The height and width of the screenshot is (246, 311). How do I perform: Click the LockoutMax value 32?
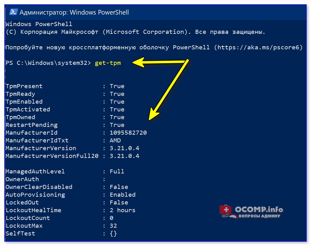pyautogui.click(x=113, y=226)
